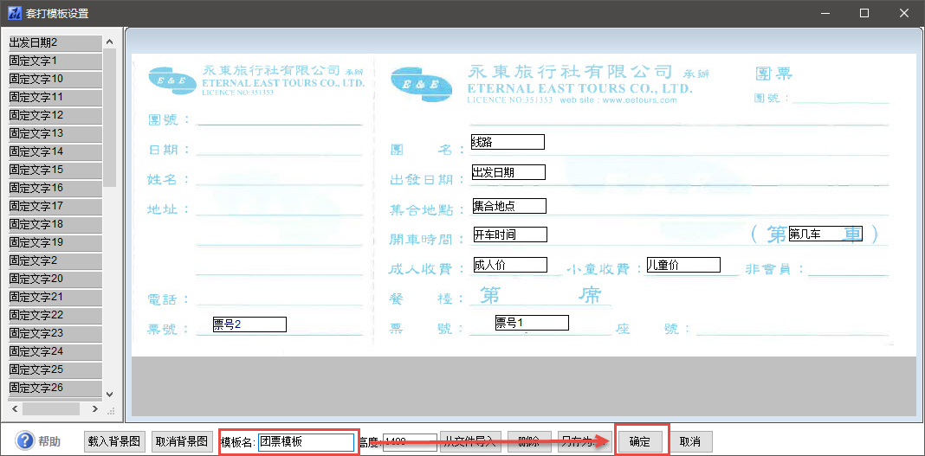Screen dimensions: 925x456
Task: Click the list's scroll up arrow
Action: pyautogui.click(x=109, y=42)
